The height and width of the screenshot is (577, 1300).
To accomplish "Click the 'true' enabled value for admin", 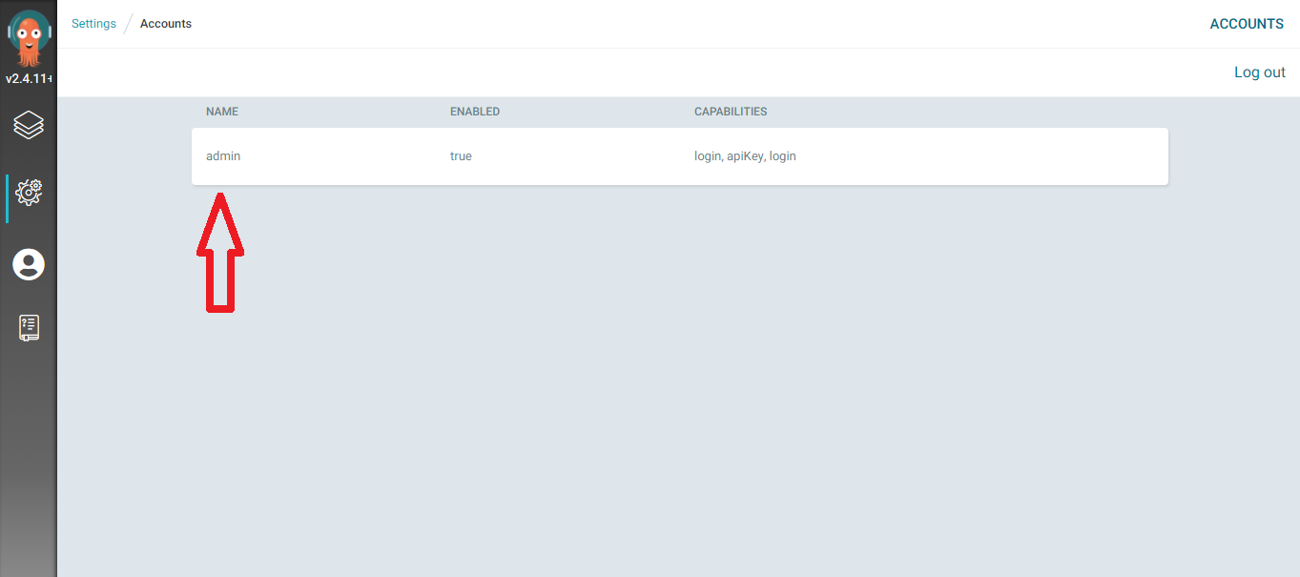I will [x=461, y=156].
